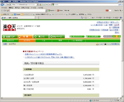Select the 会員TOP navigation tab
The height and width of the screenshot is (102, 124).
10,37
